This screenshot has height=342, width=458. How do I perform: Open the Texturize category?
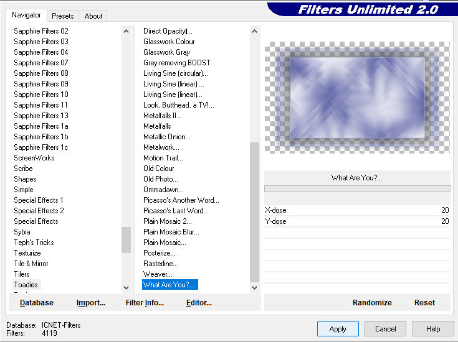pyautogui.click(x=27, y=253)
